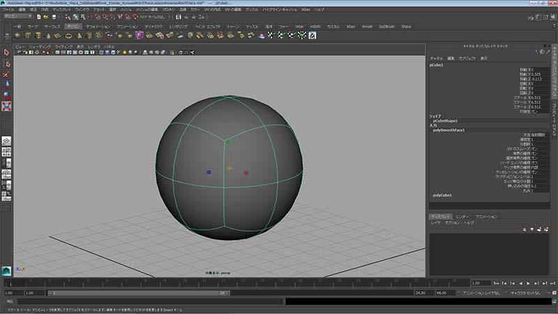Open the シェーディング viewport menu
558x314 pixels.
(x=40, y=47)
